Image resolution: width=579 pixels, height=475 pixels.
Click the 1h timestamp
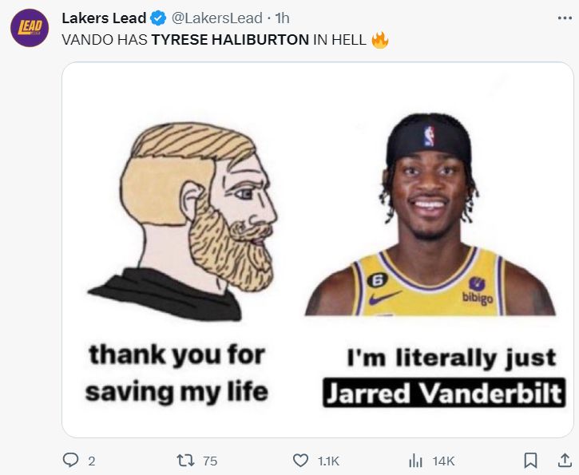click(x=282, y=18)
